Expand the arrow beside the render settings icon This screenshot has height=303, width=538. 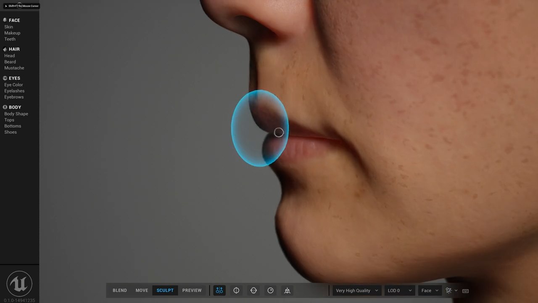pyautogui.click(x=456, y=291)
